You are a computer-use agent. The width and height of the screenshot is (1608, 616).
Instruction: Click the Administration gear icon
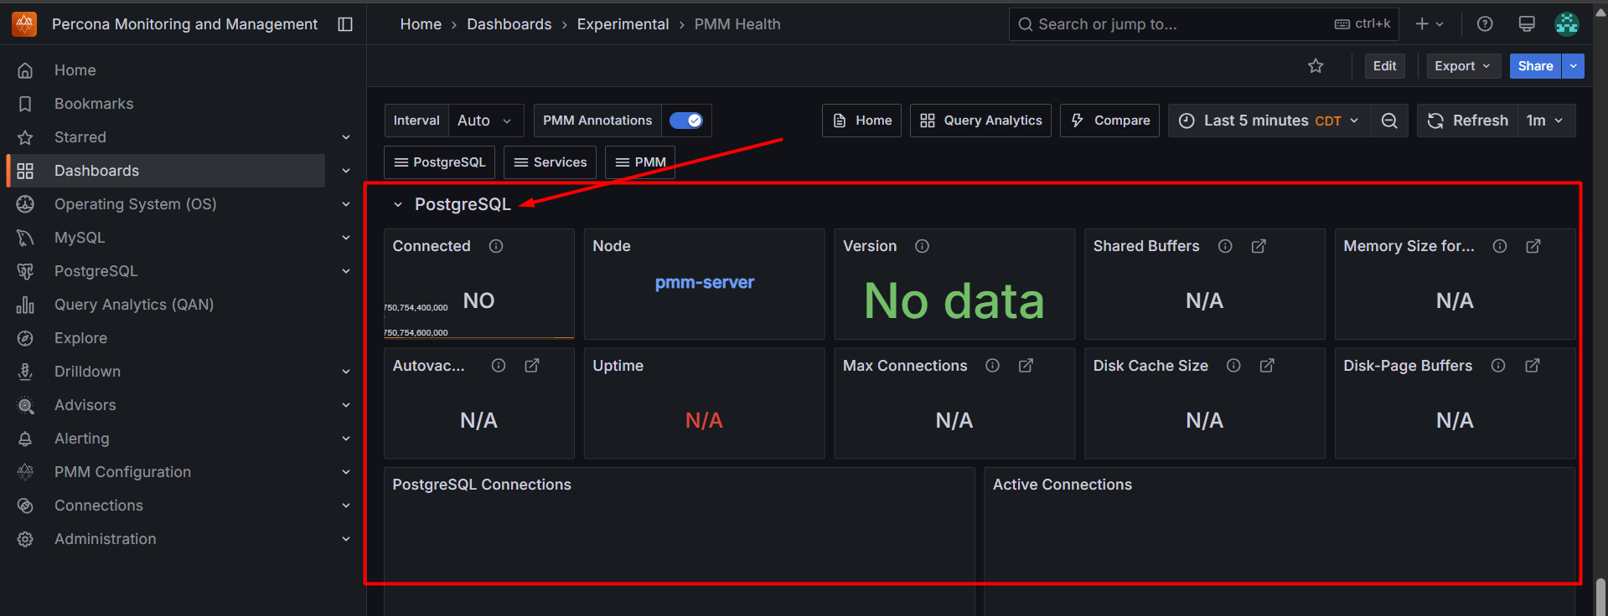[25, 539]
